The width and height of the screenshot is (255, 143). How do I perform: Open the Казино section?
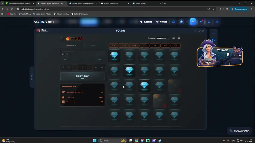coord(146,22)
